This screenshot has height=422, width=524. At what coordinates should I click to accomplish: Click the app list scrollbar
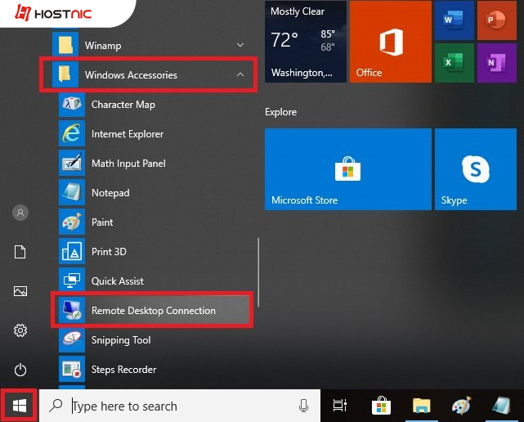pos(258,272)
